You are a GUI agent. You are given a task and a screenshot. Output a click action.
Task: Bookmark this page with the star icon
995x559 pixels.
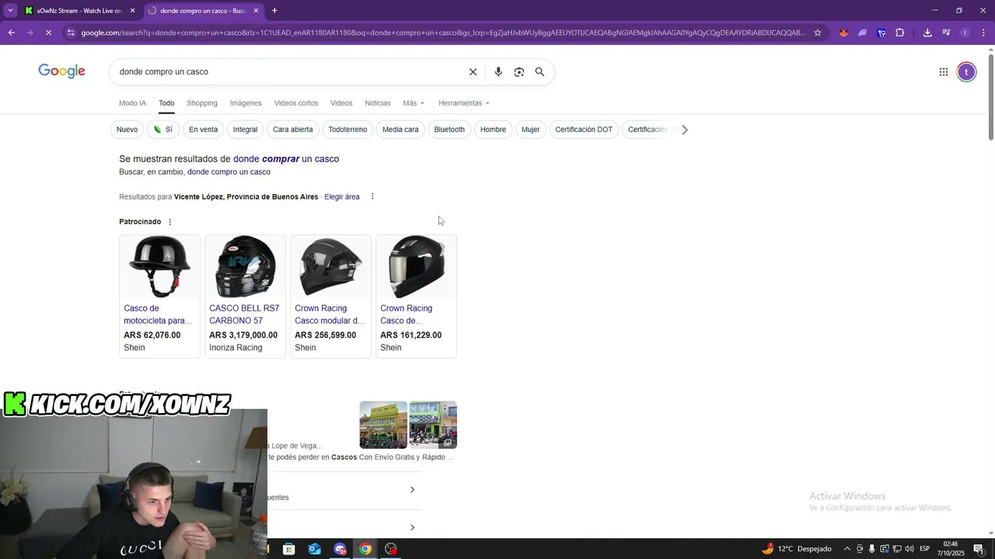tap(818, 33)
